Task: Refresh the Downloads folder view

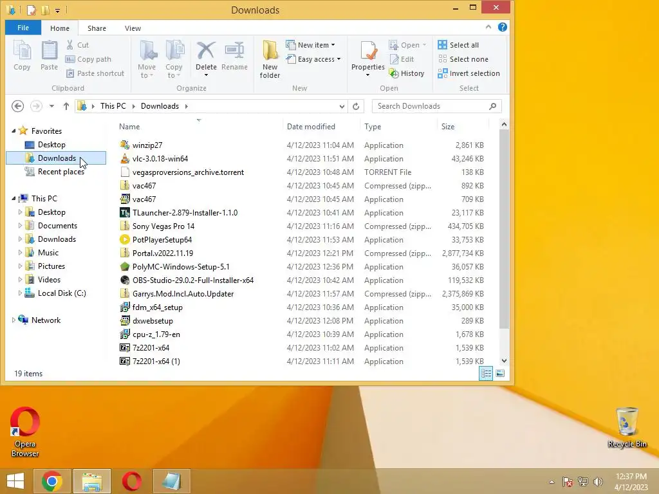Action: pyautogui.click(x=356, y=106)
